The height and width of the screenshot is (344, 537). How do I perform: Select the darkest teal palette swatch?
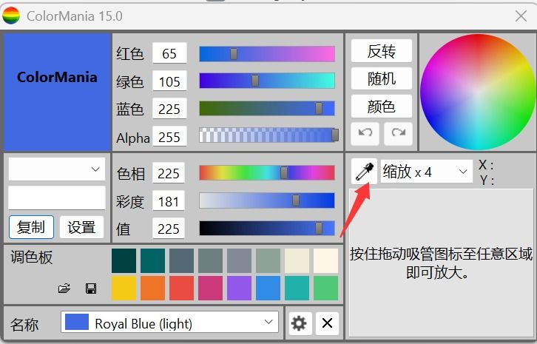(124, 260)
